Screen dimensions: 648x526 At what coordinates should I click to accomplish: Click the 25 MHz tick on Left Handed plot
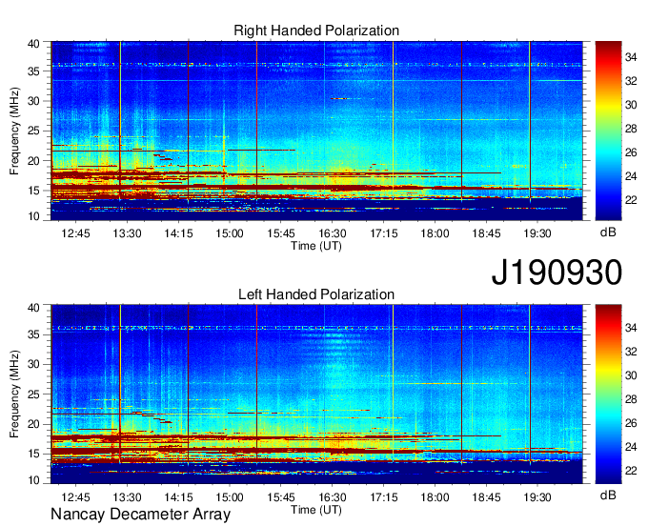click(x=34, y=394)
